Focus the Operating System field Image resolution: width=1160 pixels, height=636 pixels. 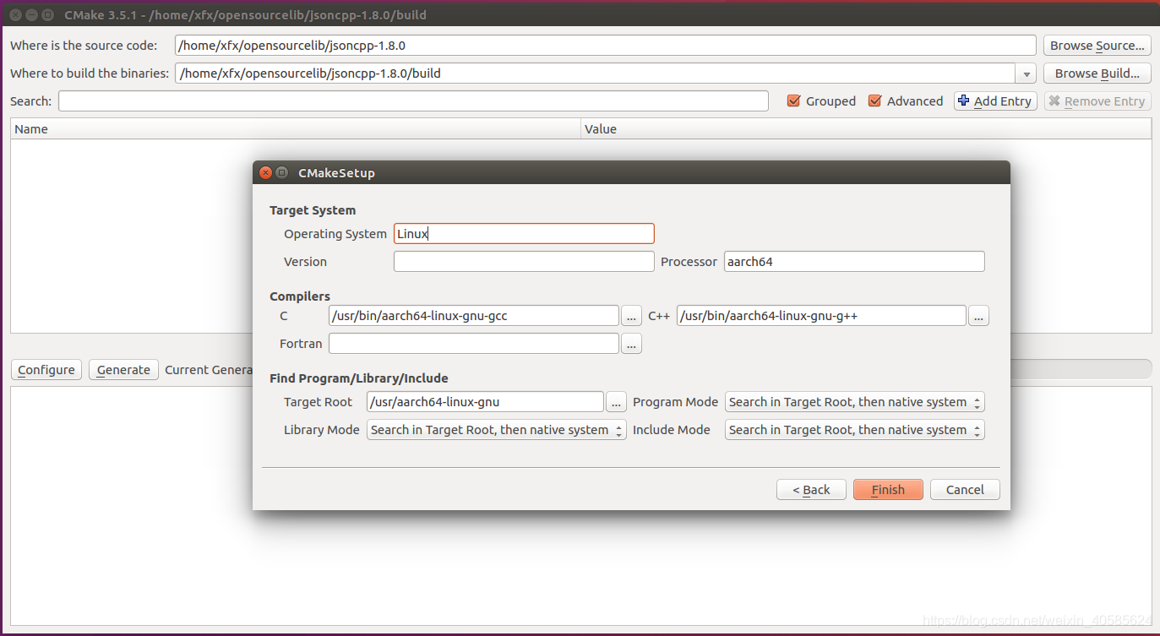524,234
